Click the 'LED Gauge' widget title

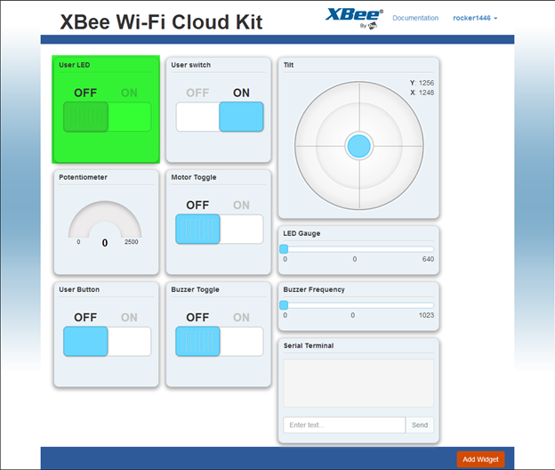pos(302,233)
